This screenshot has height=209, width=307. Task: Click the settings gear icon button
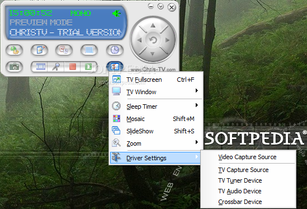pyautogui.click(x=15, y=50)
